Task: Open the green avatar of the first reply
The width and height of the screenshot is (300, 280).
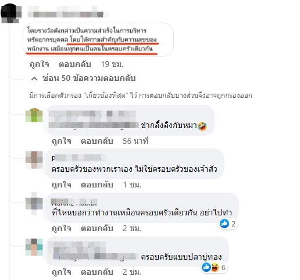Action: 34,115
